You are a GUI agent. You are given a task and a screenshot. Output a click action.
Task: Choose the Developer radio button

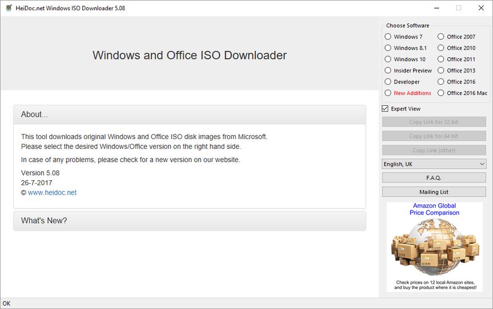pyautogui.click(x=388, y=82)
